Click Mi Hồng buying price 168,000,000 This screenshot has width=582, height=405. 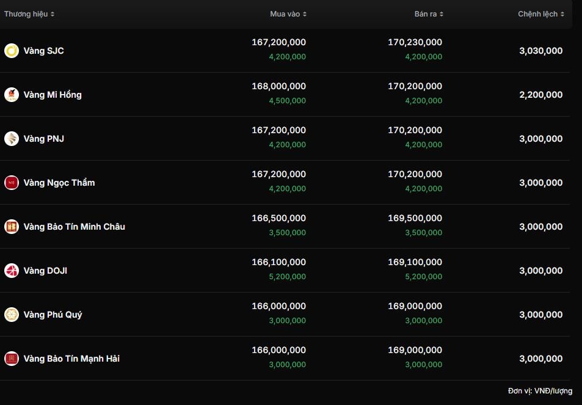[278, 86]
